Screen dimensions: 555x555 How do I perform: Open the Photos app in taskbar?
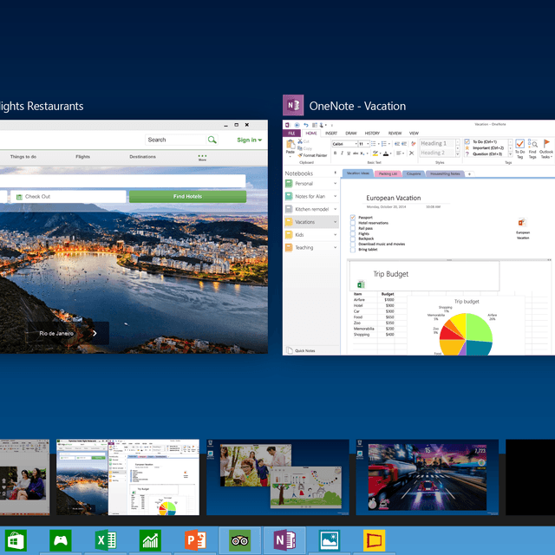[x=330, y=540]
